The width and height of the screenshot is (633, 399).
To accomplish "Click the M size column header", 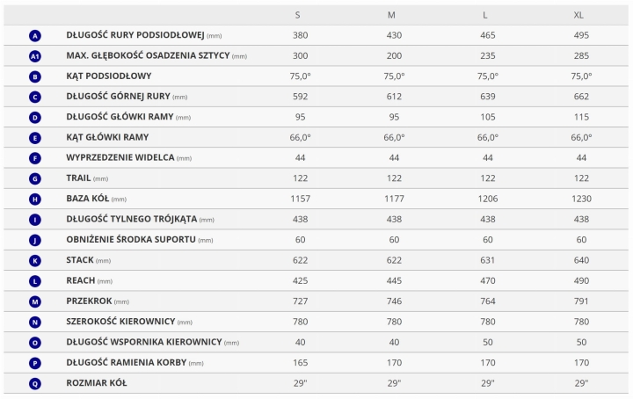I will (393, 15).
